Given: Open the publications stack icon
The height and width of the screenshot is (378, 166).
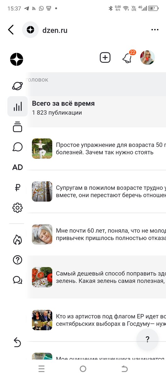Looking at the screenshot, I should tap(18, 127).
